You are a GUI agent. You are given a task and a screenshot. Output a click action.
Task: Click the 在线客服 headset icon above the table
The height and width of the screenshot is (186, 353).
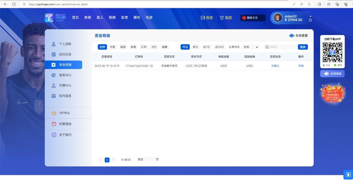292,35
